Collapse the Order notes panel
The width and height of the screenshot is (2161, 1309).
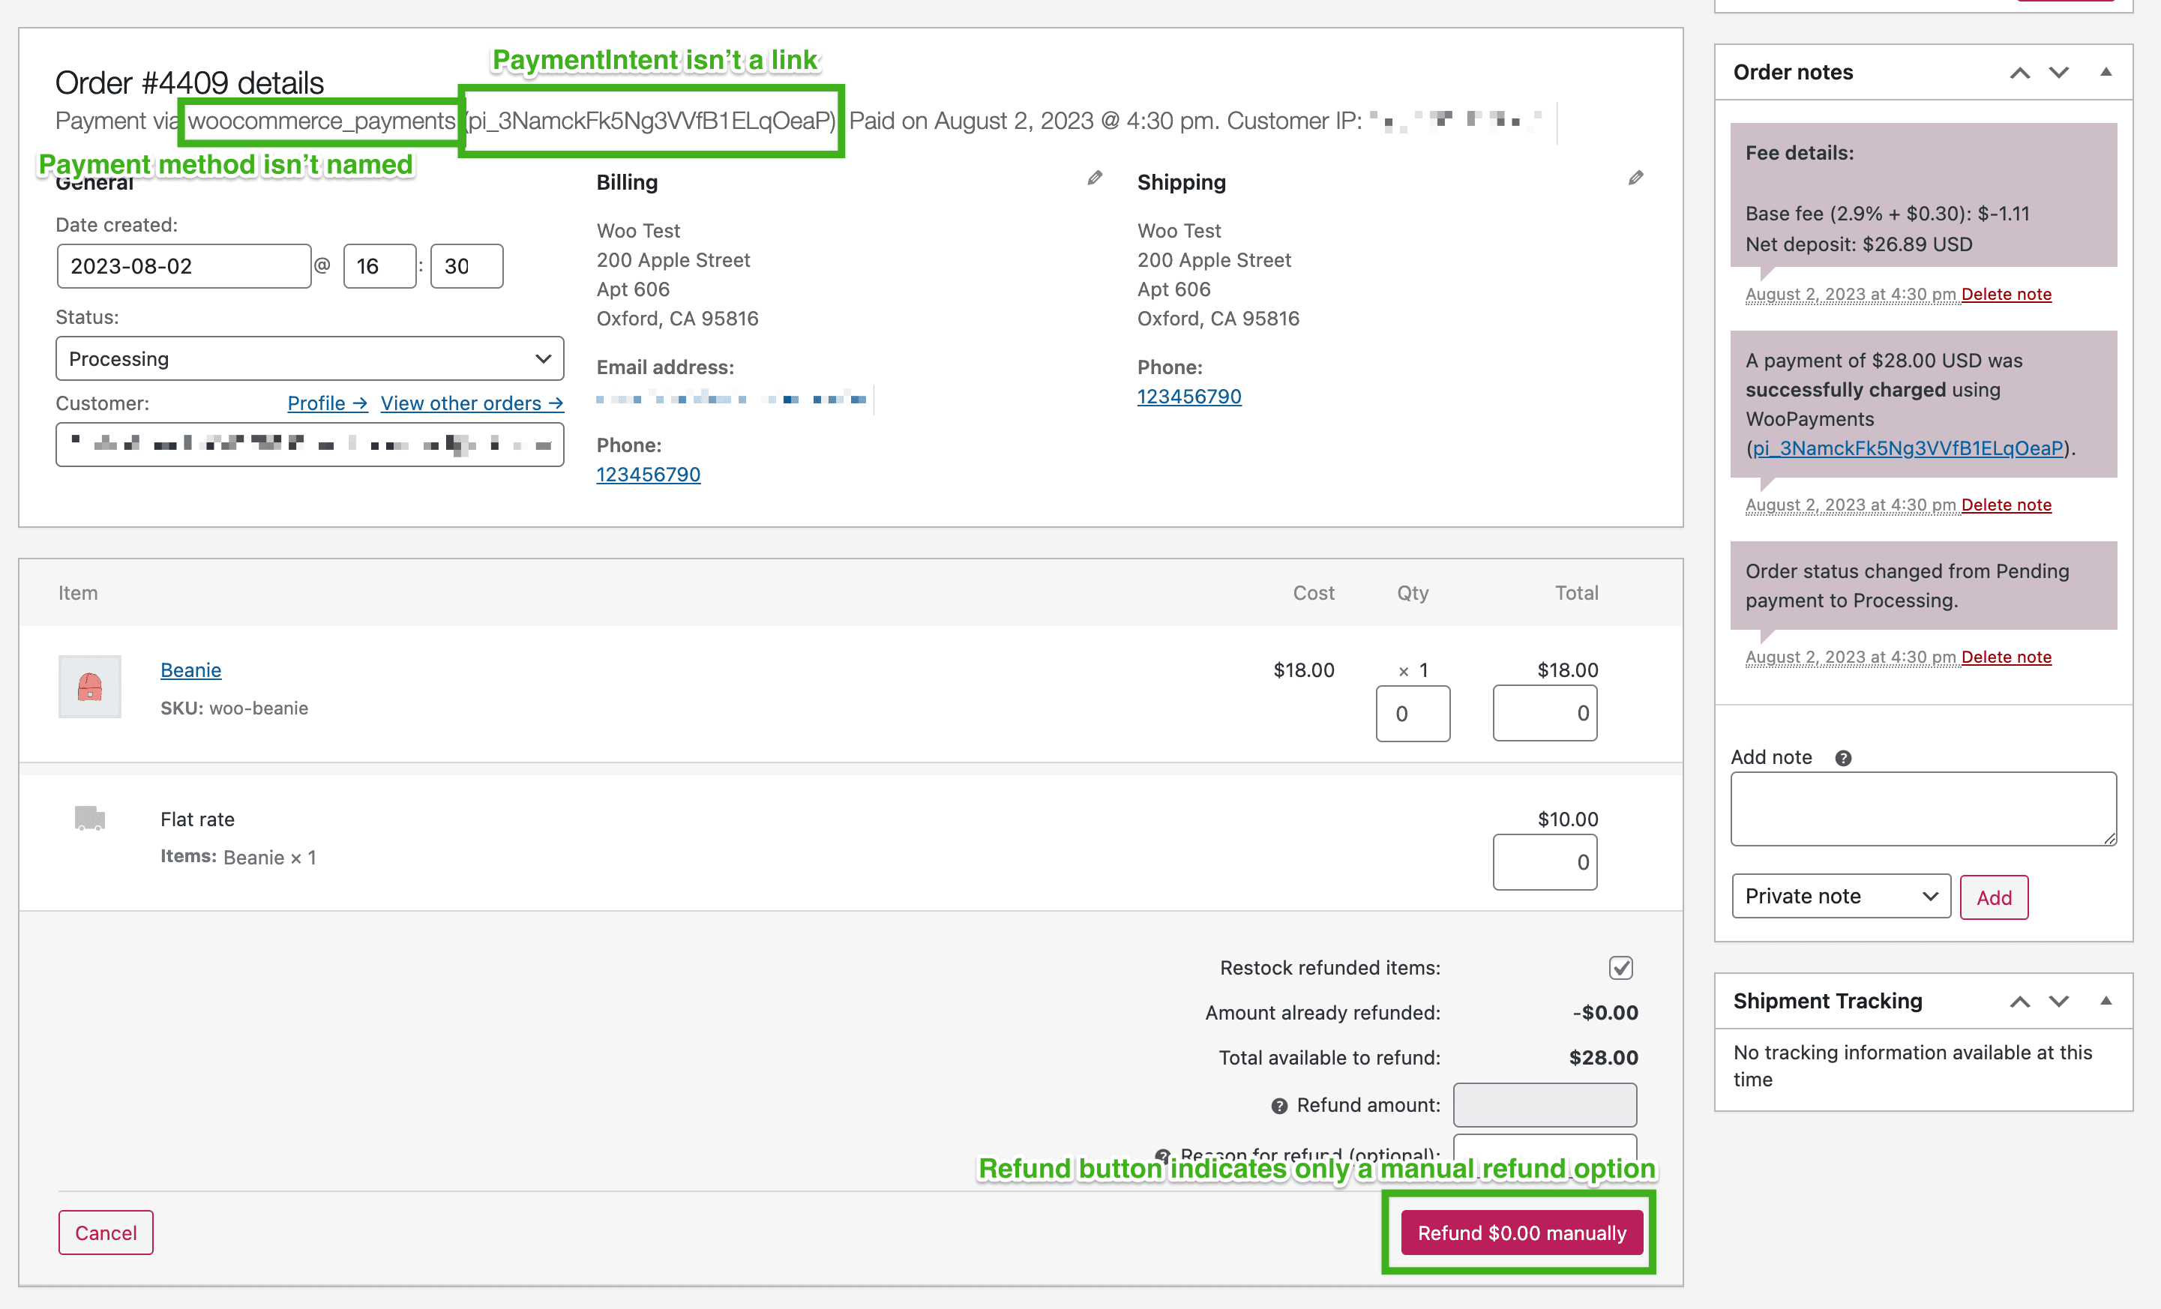[2106, 73]
